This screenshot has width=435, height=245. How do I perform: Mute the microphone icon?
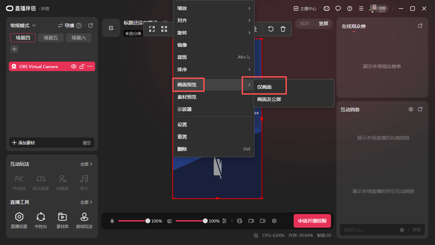point(112,221)
